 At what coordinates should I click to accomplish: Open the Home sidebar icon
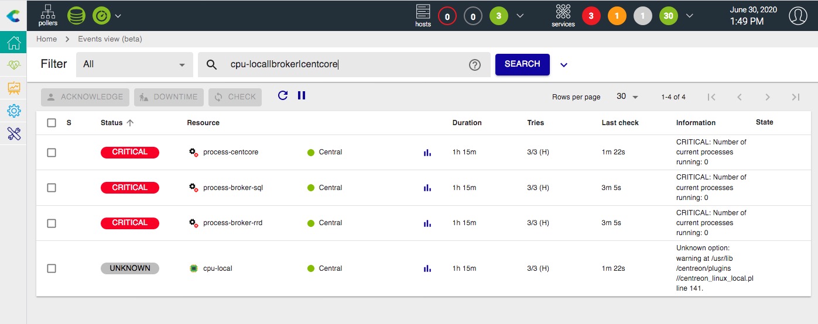pyautogui.click(x=13, y=43)
